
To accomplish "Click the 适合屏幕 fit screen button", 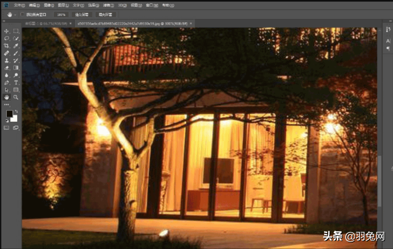I will (x=82, y=14).
